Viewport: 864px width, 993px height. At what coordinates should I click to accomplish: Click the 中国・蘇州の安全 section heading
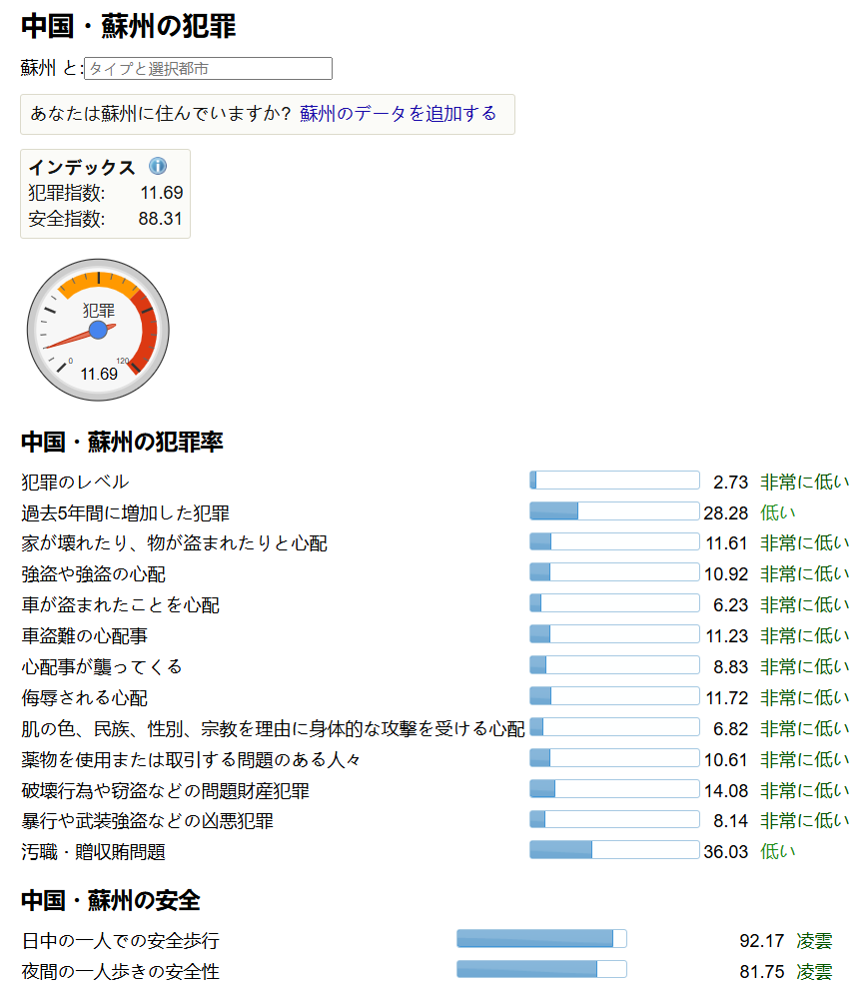(111, 900)
